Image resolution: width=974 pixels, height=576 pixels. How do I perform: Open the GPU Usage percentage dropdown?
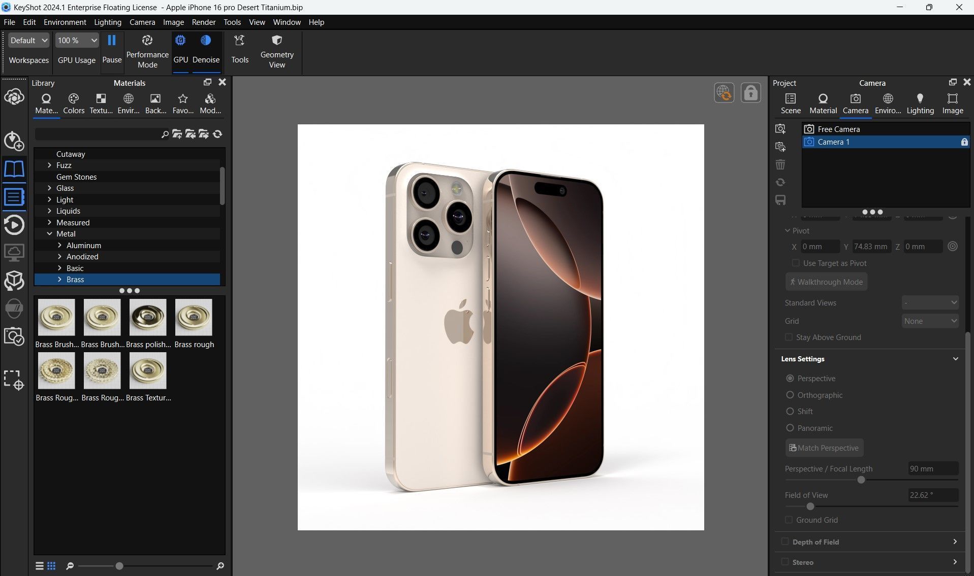(77, 41)
